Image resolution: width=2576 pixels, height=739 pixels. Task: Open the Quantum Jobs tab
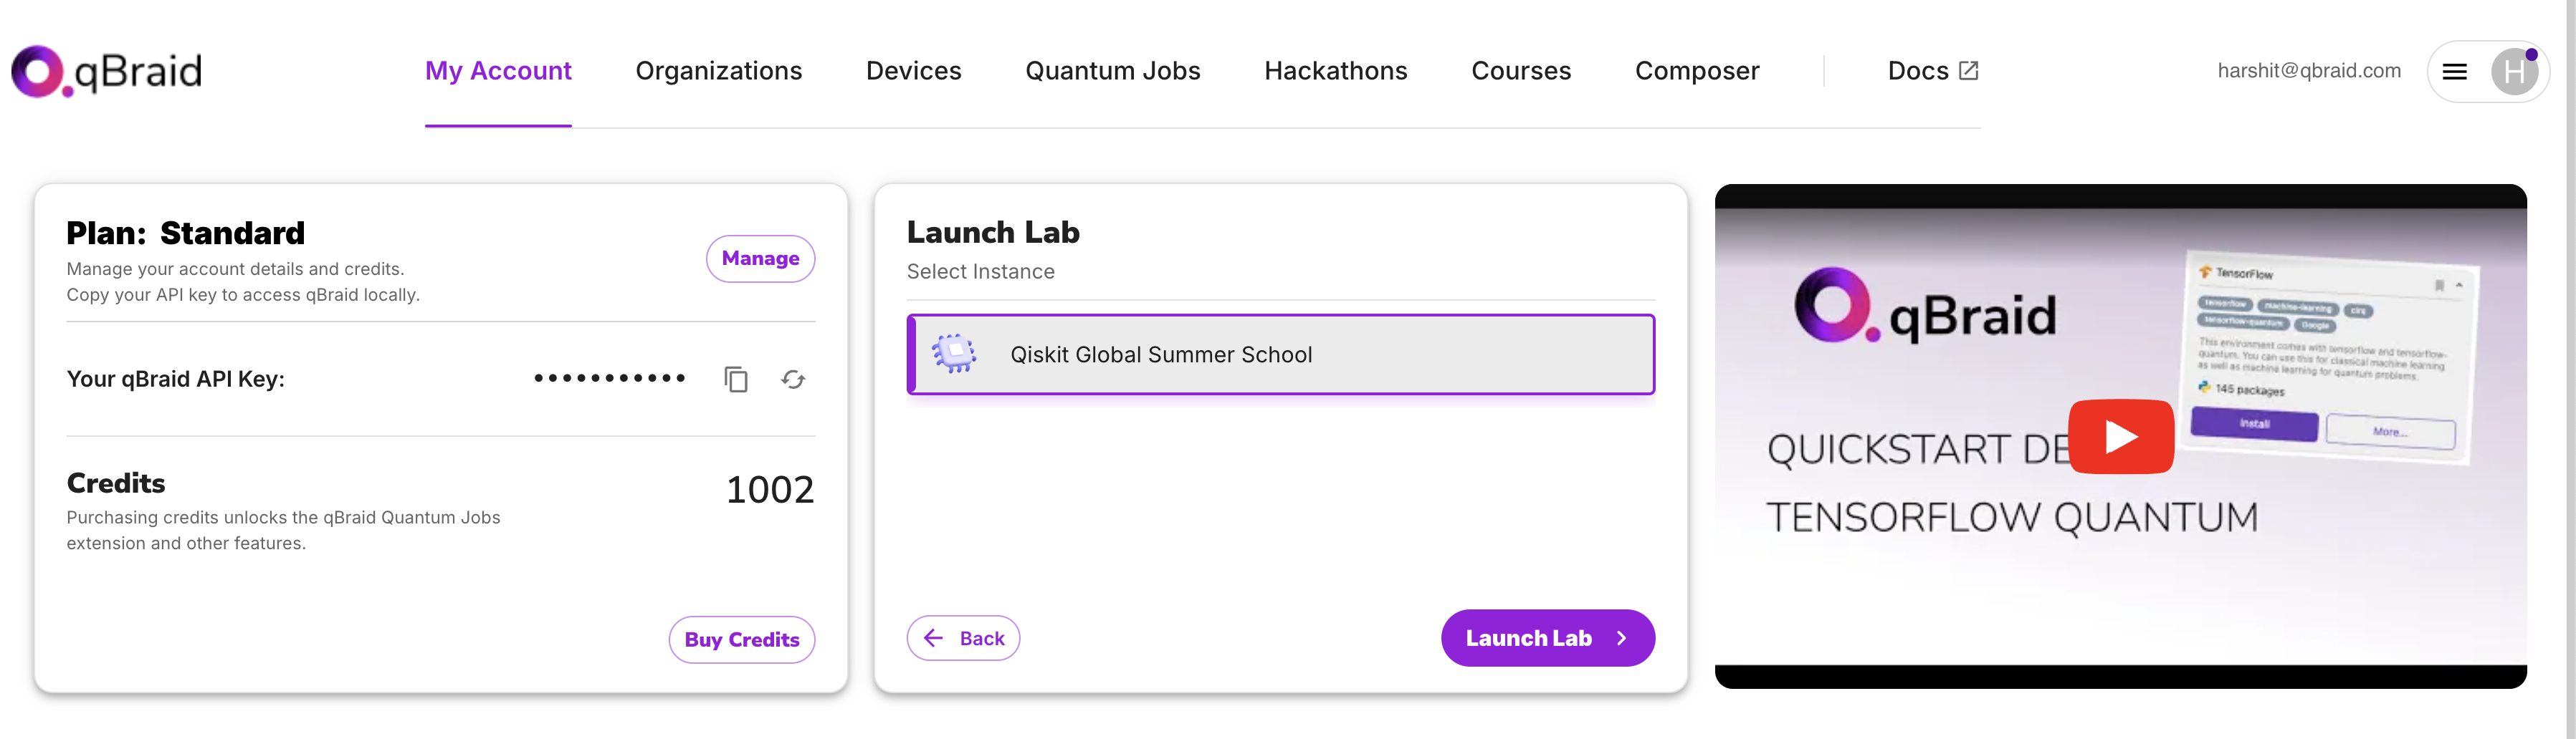click(x=1113, y=71)
